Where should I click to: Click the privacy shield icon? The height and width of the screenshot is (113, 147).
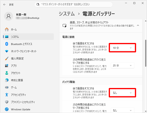point(7,102)
